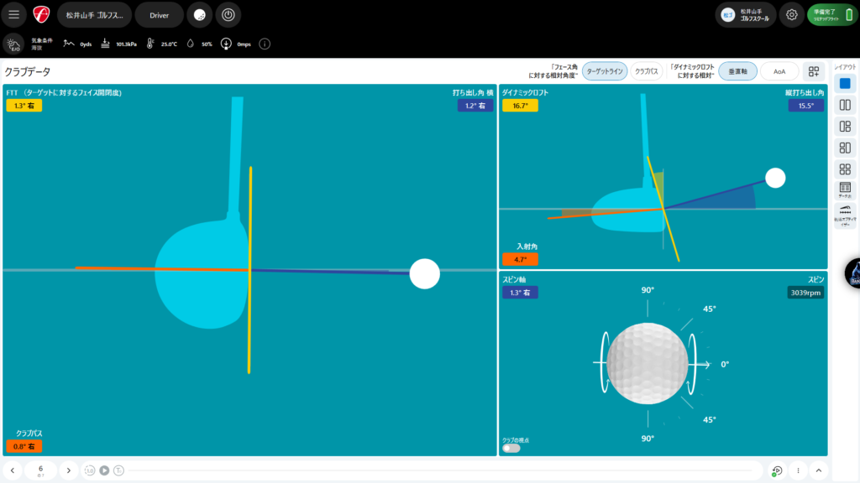860x483 pixels.
Task: Click the 準備完了 status button
Action: point(832,15)
